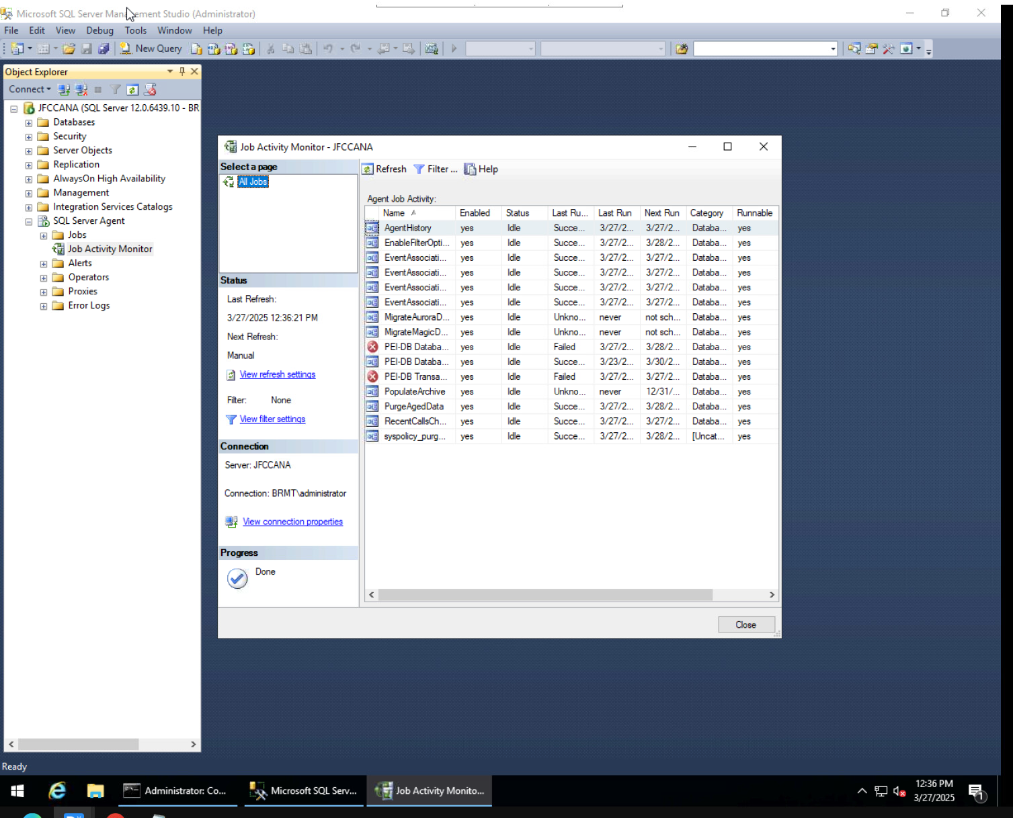The image size is (1013, 818).
Task: Collapse the SQL Server Agent tree node
Action: [x=29, y=222]
